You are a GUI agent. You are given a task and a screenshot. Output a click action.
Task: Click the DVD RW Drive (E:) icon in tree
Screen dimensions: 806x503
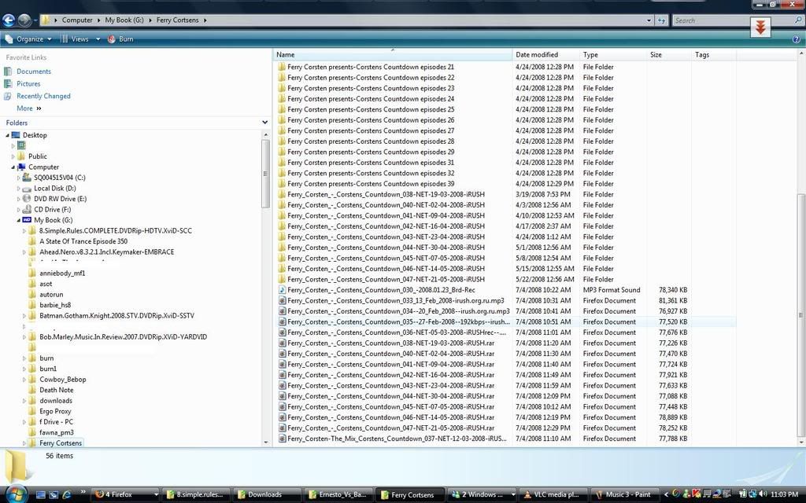[x=28, y=199]
